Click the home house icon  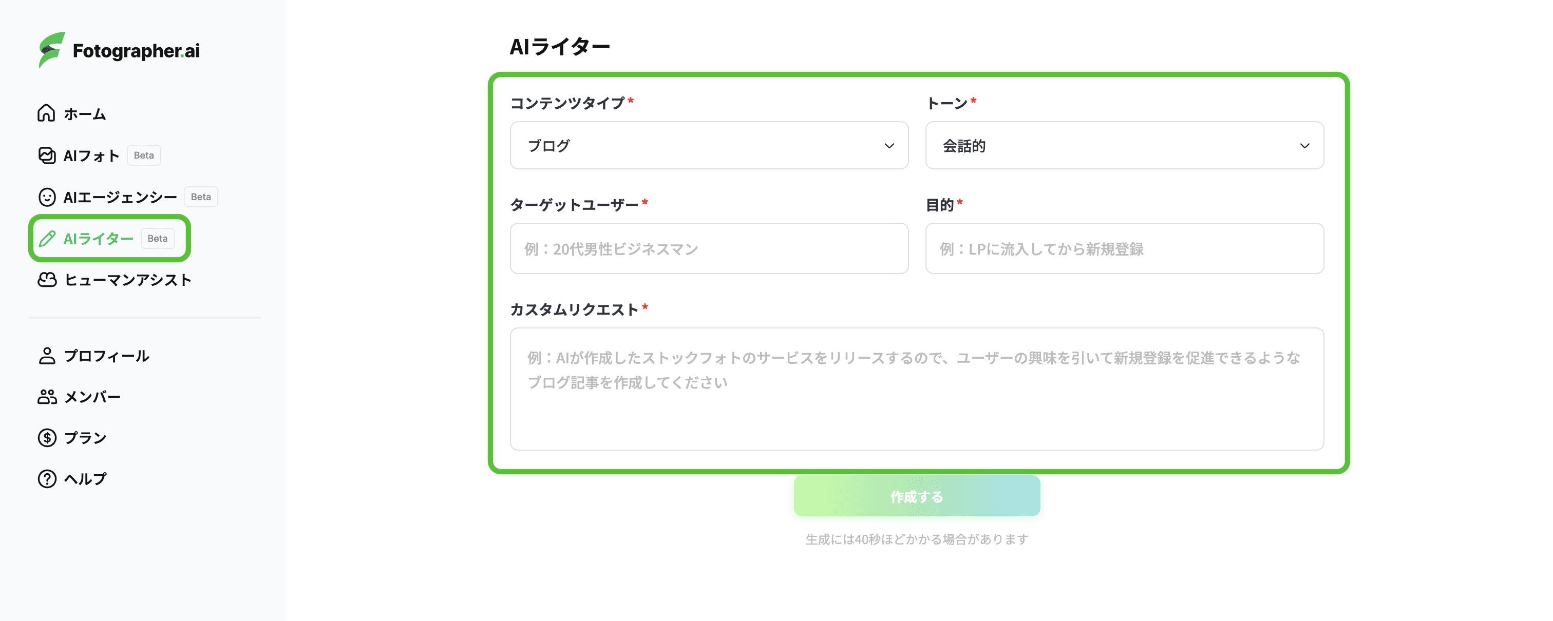click(x=46, y=113)
